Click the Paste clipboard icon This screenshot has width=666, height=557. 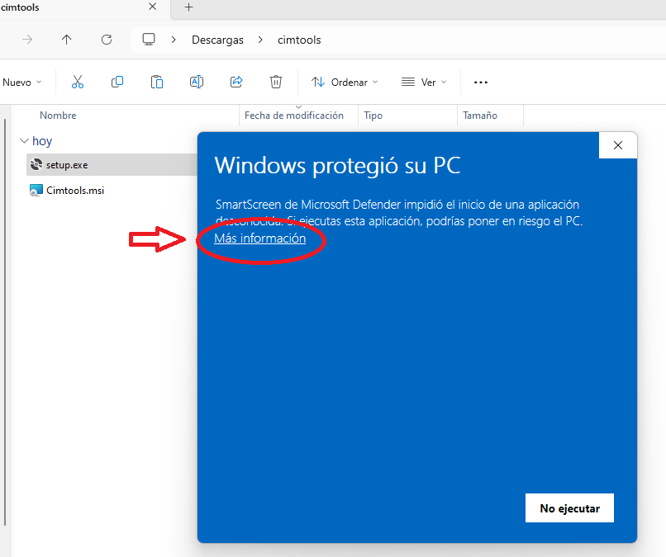157,82
